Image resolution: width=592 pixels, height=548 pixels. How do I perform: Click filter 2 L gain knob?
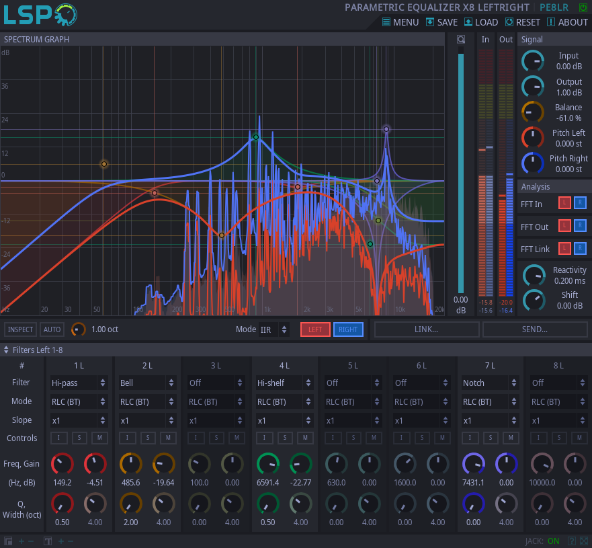coord(163,464)
